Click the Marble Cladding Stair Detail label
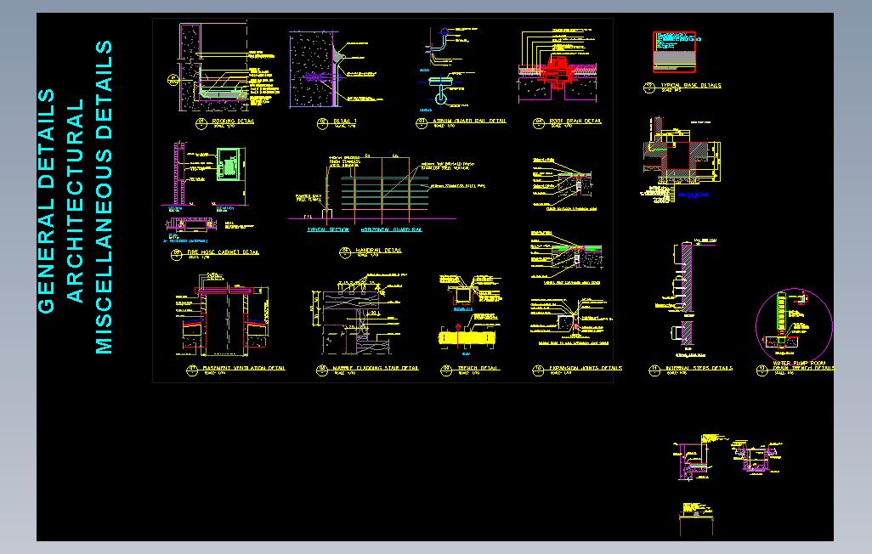This screenshot has width=872, height=554. [x=376, y=368]
